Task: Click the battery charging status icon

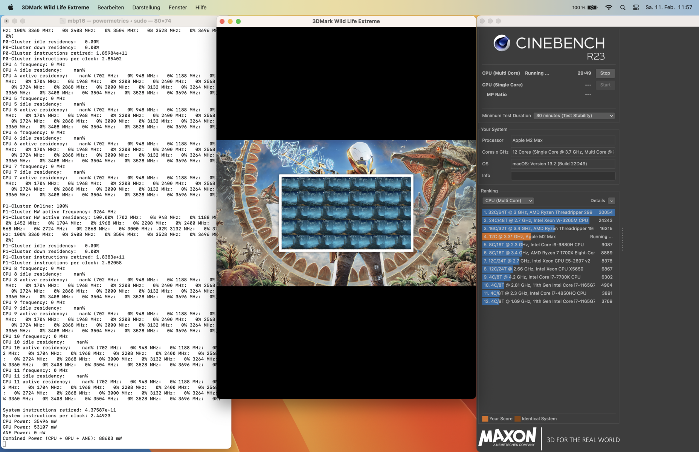Action: click(592, 7)
